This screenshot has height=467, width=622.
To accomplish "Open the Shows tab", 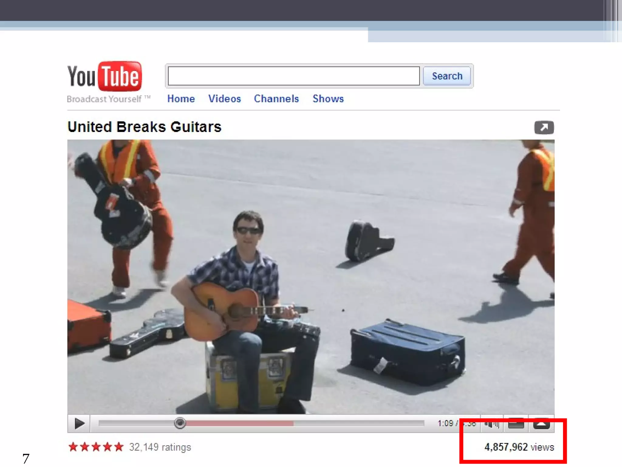I will [x=328, y=99].
